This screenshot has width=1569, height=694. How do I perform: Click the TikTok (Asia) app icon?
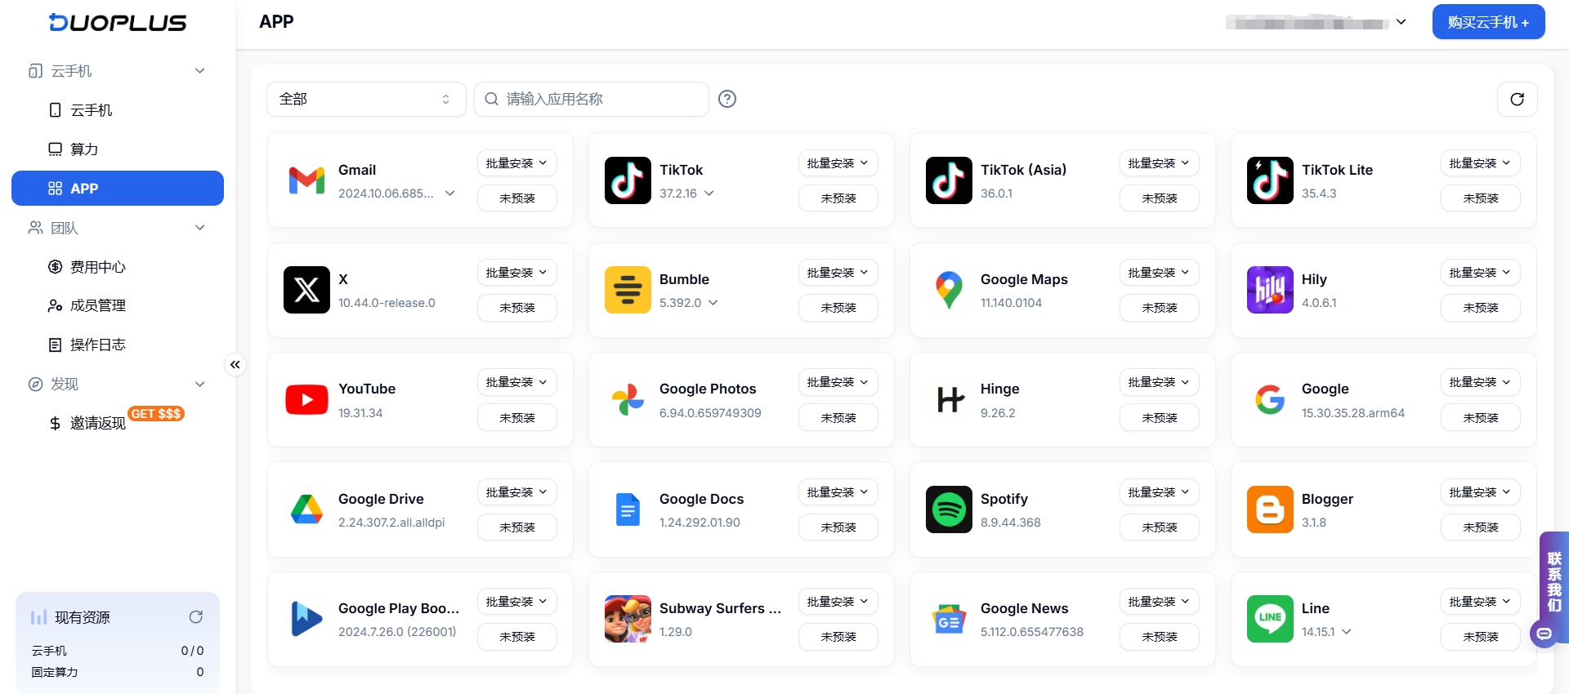(949, 180)
